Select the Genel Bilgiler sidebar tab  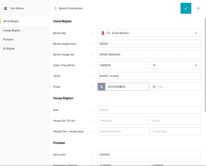(25, 21)
